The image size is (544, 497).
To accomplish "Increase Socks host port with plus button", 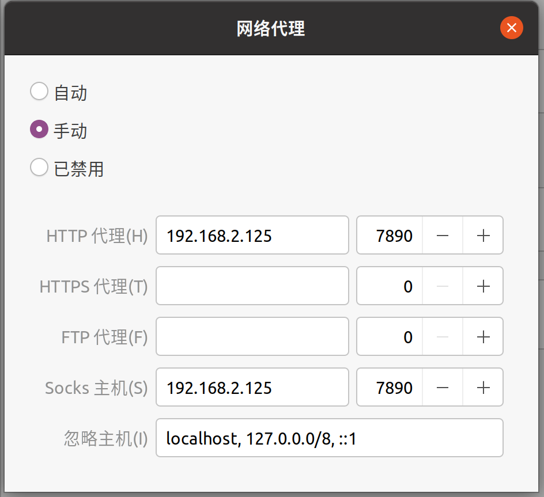I will pyautogui.click(x=483, y=387).
